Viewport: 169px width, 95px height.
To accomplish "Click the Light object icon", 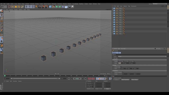I will coord(72,7).
